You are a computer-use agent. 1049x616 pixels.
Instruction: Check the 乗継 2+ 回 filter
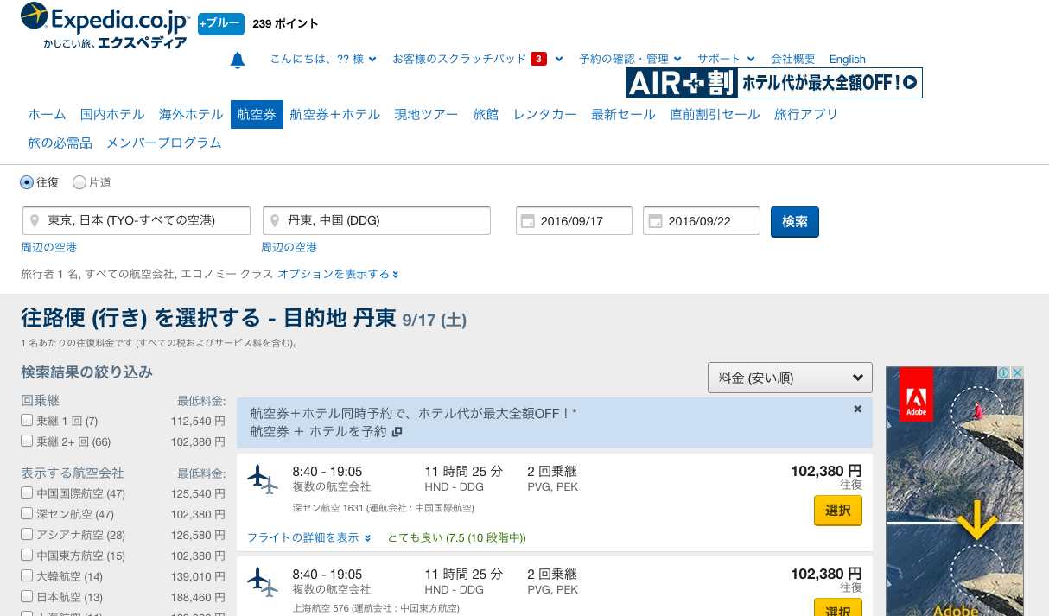click(27, 441)
